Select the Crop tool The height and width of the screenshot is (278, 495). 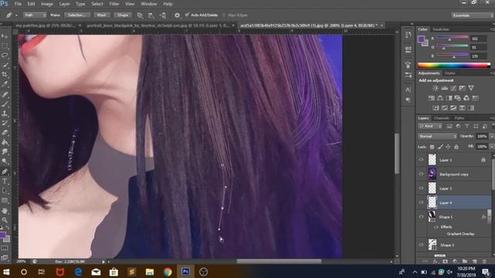point(5,74)
